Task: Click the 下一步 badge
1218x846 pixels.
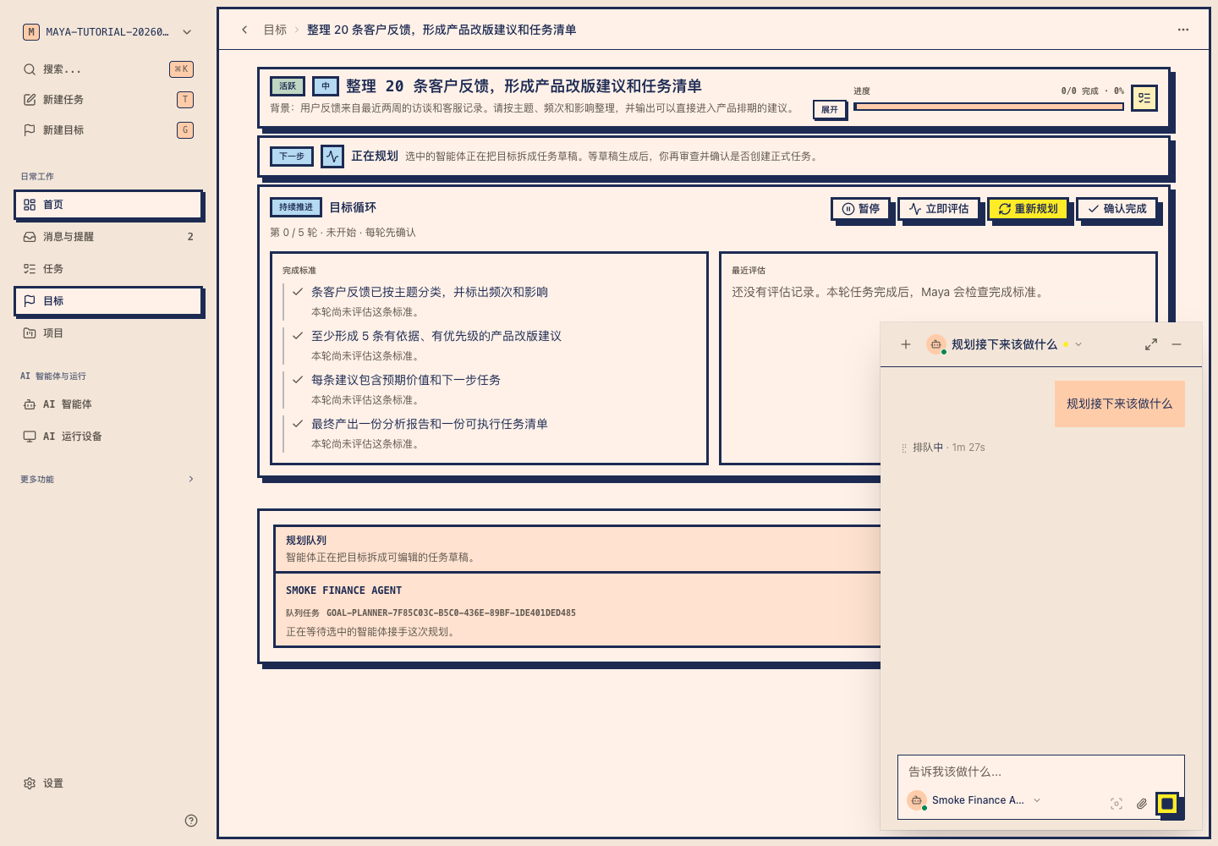Action: coord(292,157)
